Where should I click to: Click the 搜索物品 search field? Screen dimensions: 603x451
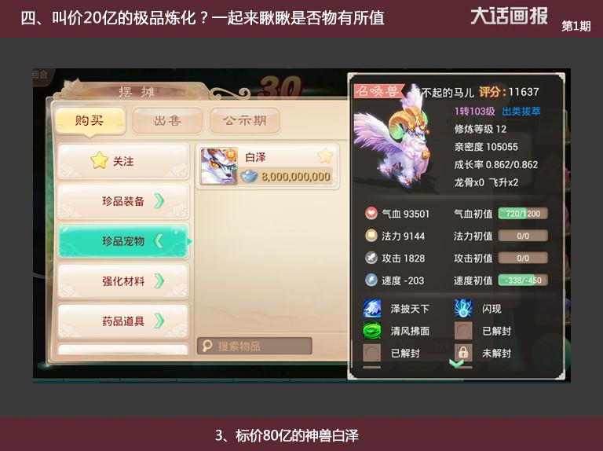click(254, 346)
